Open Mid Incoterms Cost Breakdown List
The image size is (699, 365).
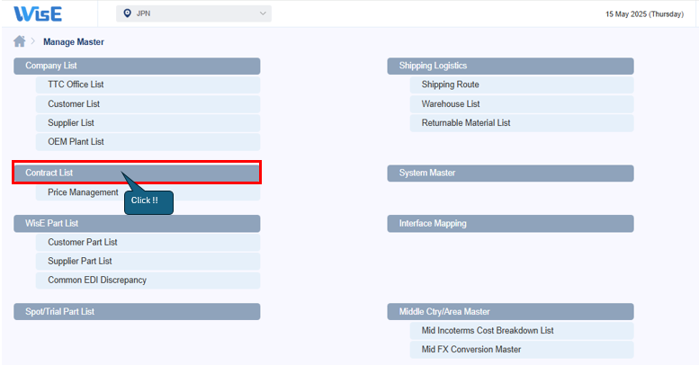pos(522,331)
